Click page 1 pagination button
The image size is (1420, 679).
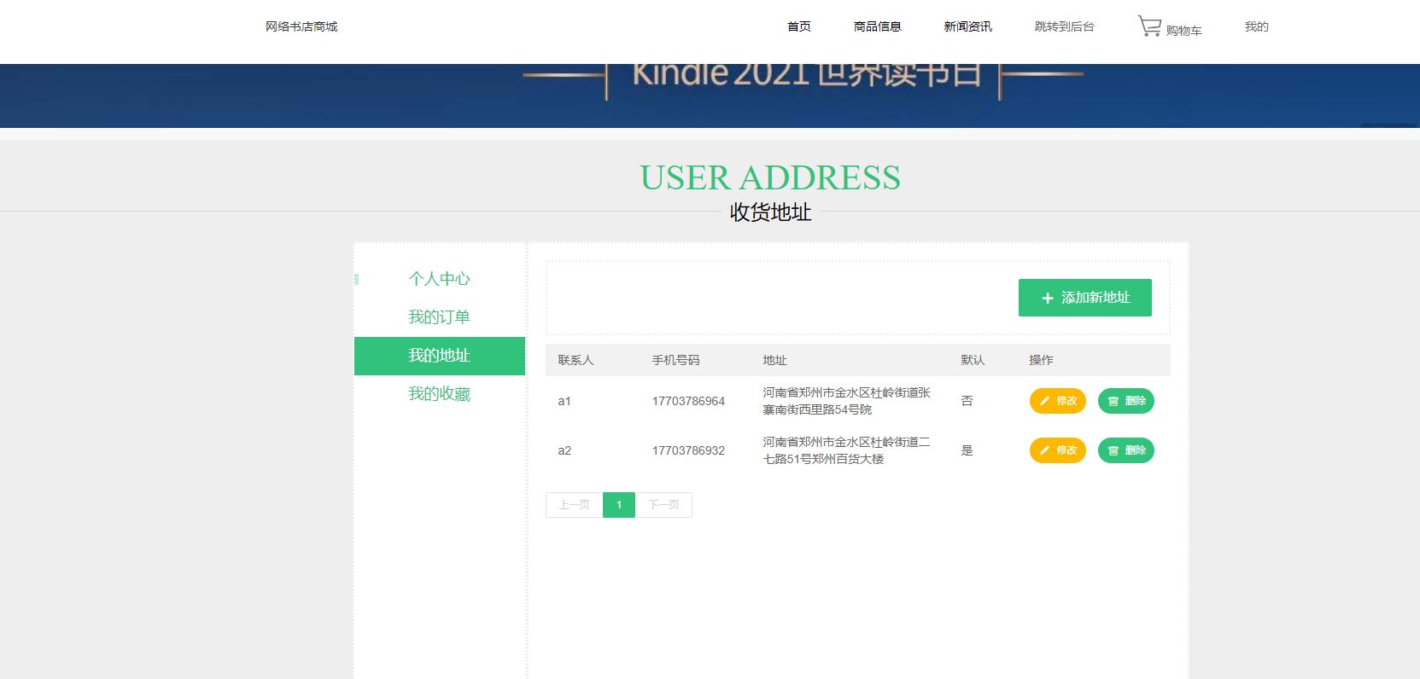(x=619, y=505)
